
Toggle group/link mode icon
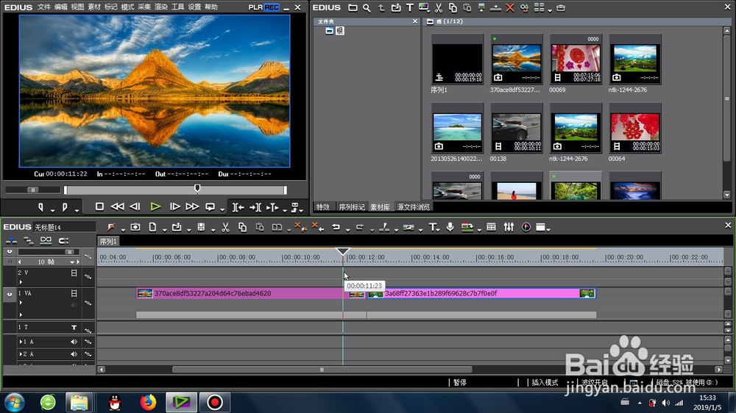46,240
